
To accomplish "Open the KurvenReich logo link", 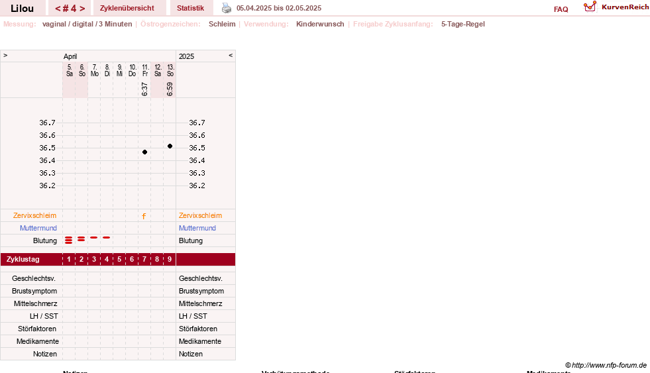I will coord(616,7).
